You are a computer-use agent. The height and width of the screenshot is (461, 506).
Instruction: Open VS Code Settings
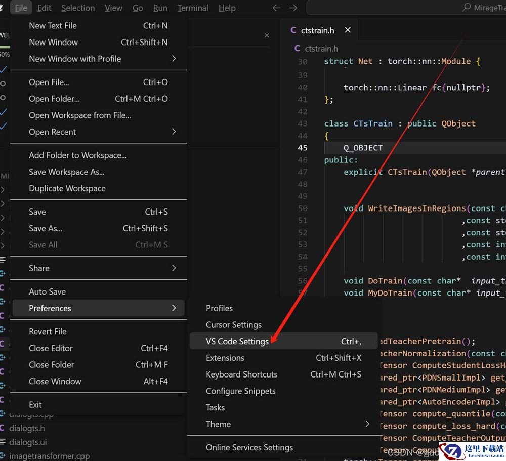284,341
